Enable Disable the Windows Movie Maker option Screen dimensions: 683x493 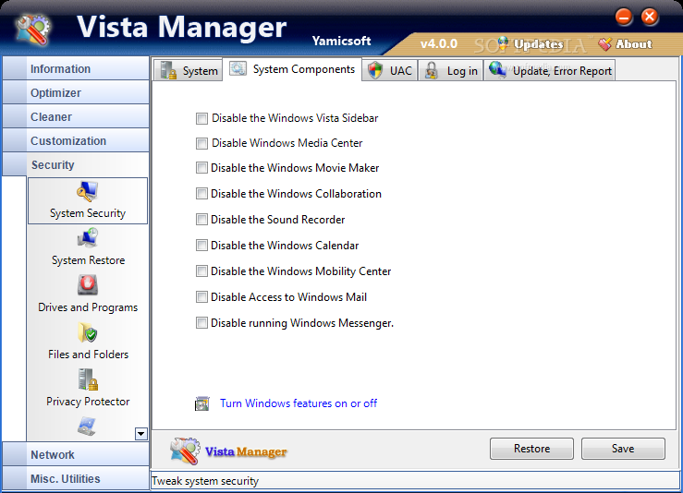point(201,168)
